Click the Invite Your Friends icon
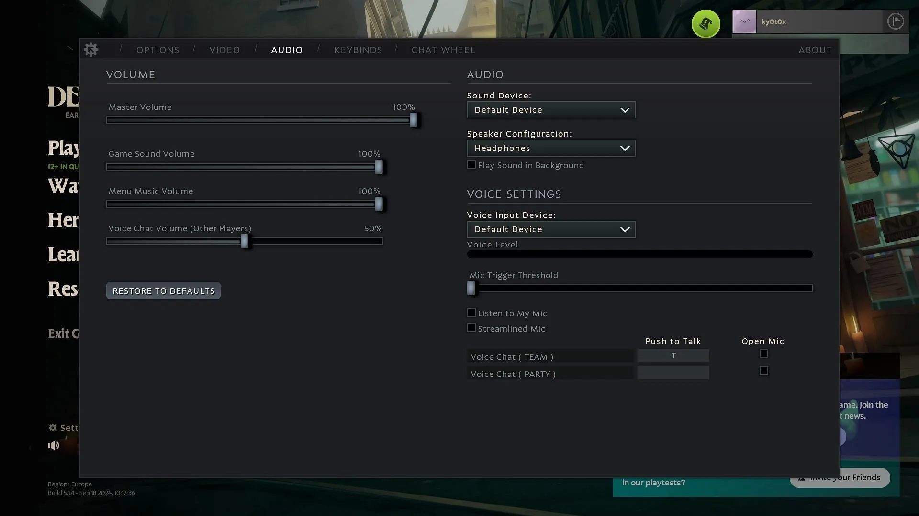 click(x=801, y=478)
